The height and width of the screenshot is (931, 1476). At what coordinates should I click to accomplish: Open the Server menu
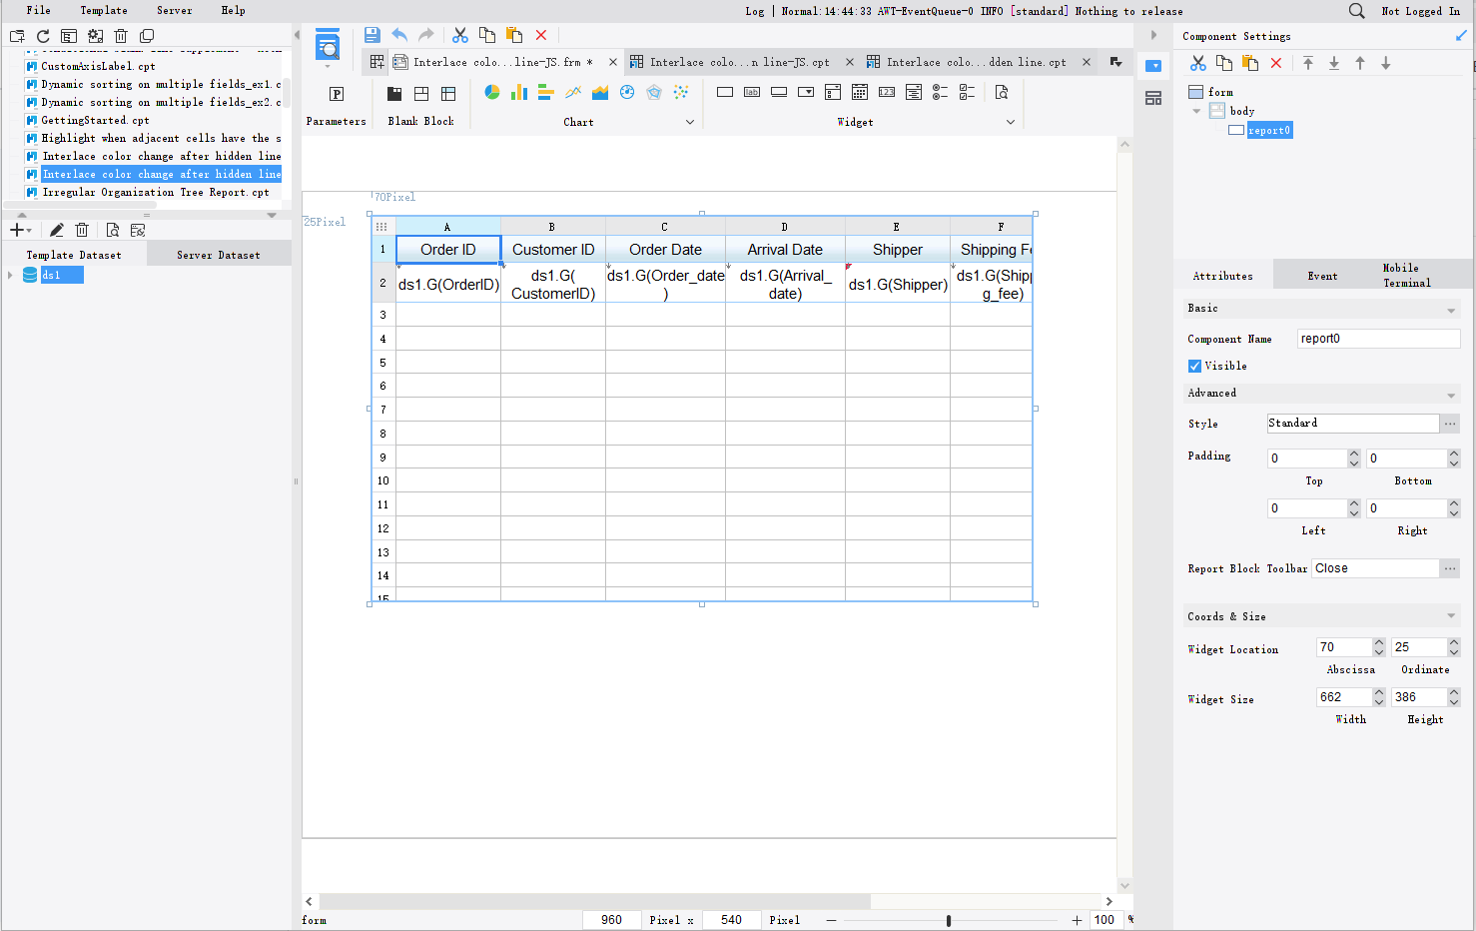click(174, 10)
